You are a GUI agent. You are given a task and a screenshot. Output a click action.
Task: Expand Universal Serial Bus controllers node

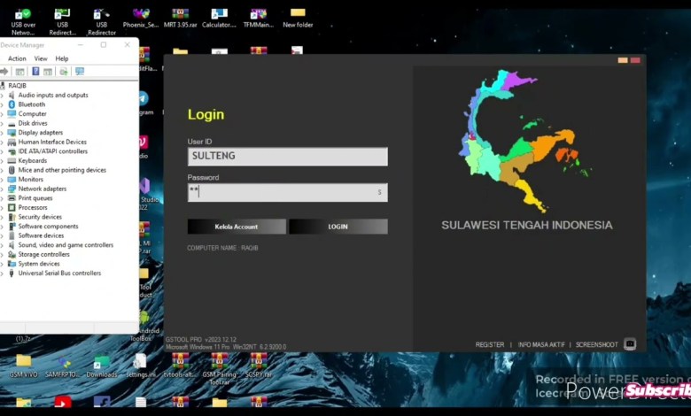click(x=3, y=273)
